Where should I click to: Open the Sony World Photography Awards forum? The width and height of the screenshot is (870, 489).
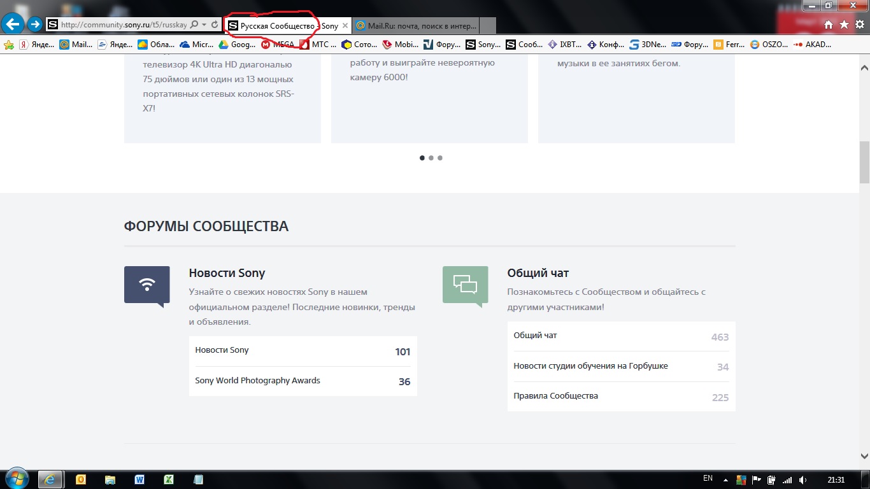coord(257,381)
